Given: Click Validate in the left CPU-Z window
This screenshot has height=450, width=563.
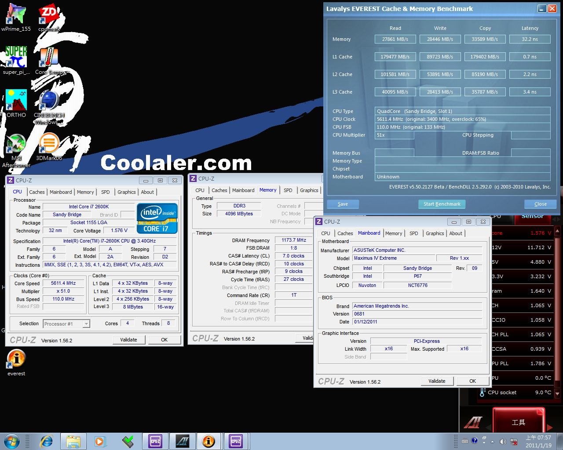Looking at the screenshot, I should [x=128, y=340].
